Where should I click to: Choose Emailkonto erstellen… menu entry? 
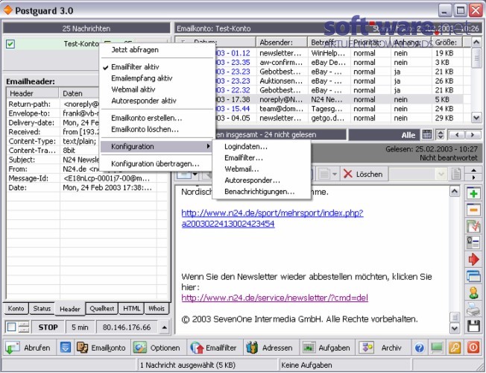157,118
